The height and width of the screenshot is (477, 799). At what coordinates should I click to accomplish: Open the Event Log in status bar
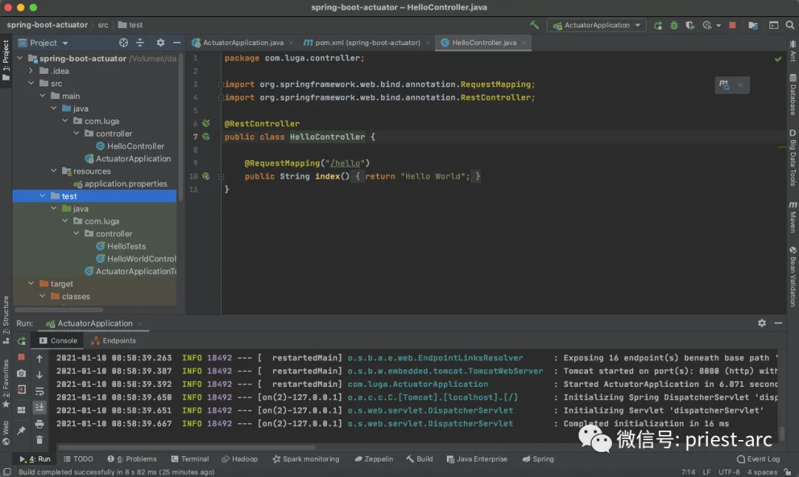[758, 459]
